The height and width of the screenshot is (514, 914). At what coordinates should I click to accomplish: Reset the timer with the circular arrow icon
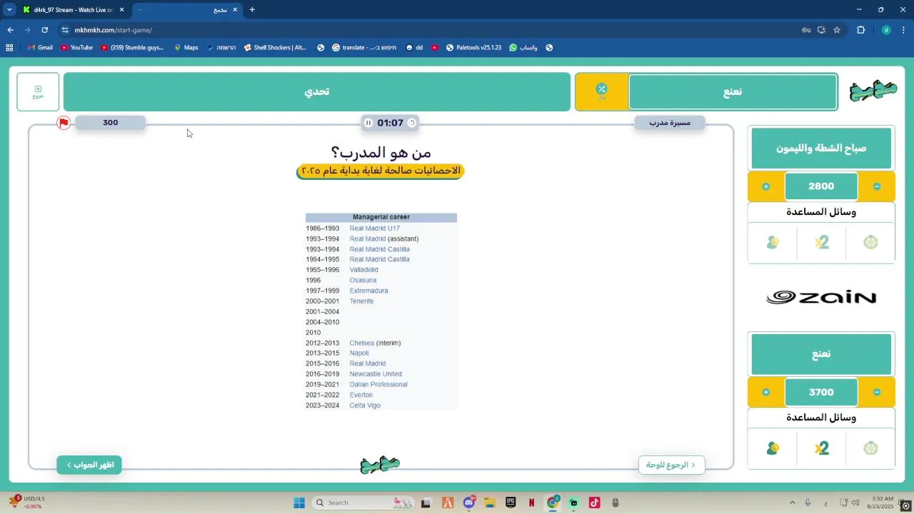(x=411, y=123)
